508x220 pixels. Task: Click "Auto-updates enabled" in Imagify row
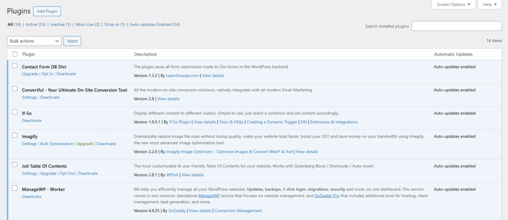[x=455, y=137]
